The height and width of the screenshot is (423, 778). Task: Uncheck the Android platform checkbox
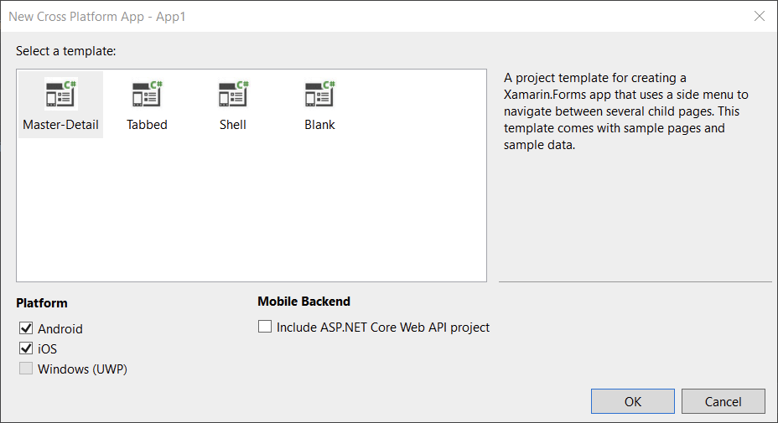click(x=26, y=328)
